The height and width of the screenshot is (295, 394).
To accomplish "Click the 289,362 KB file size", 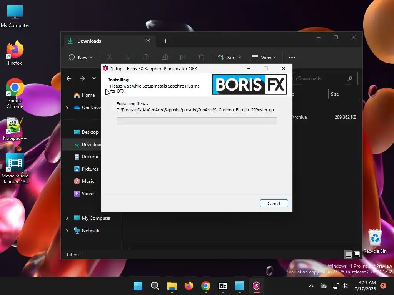I will [345, 117].
